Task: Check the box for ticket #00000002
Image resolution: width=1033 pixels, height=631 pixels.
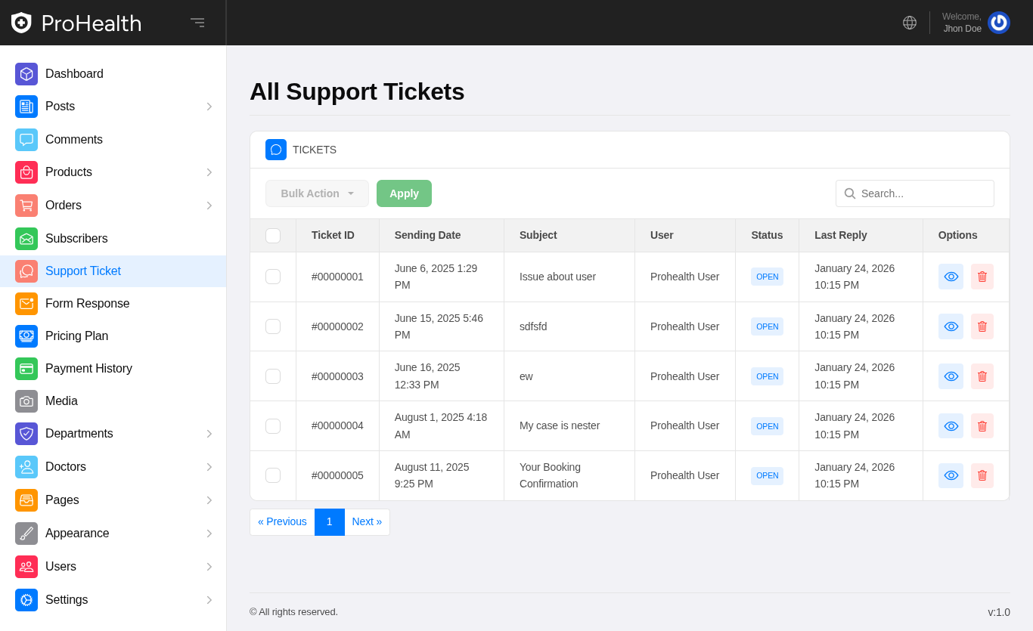Action: 273,326
